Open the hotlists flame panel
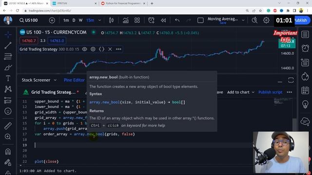This screenshot has width=312, height=175. click(305, 76)
